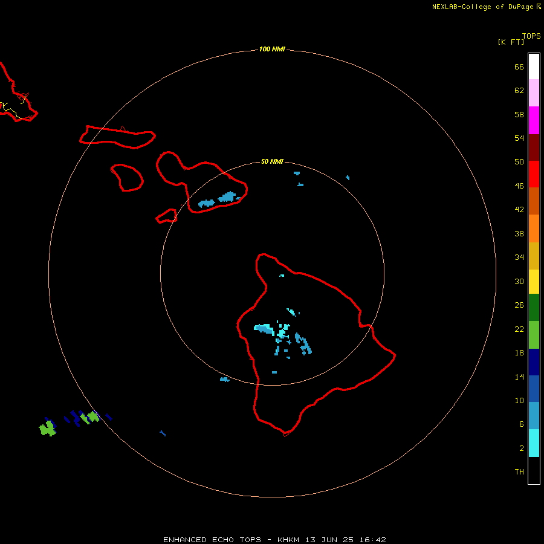Click legend value 6
This screenshot has height=544, width=544.
pyautogui.click(x=521, y=424)
